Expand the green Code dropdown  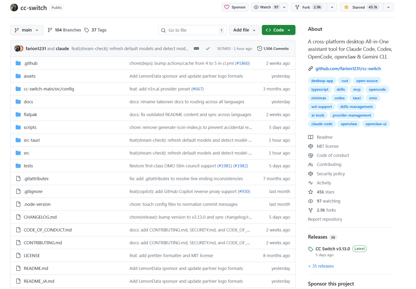click(279, 30)
